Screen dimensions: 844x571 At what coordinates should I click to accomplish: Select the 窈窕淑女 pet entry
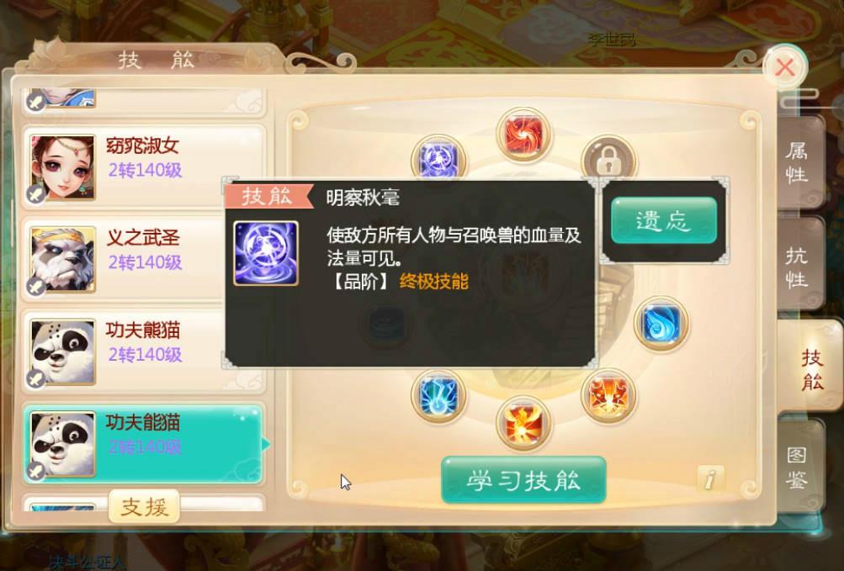(x=144, y=167)
